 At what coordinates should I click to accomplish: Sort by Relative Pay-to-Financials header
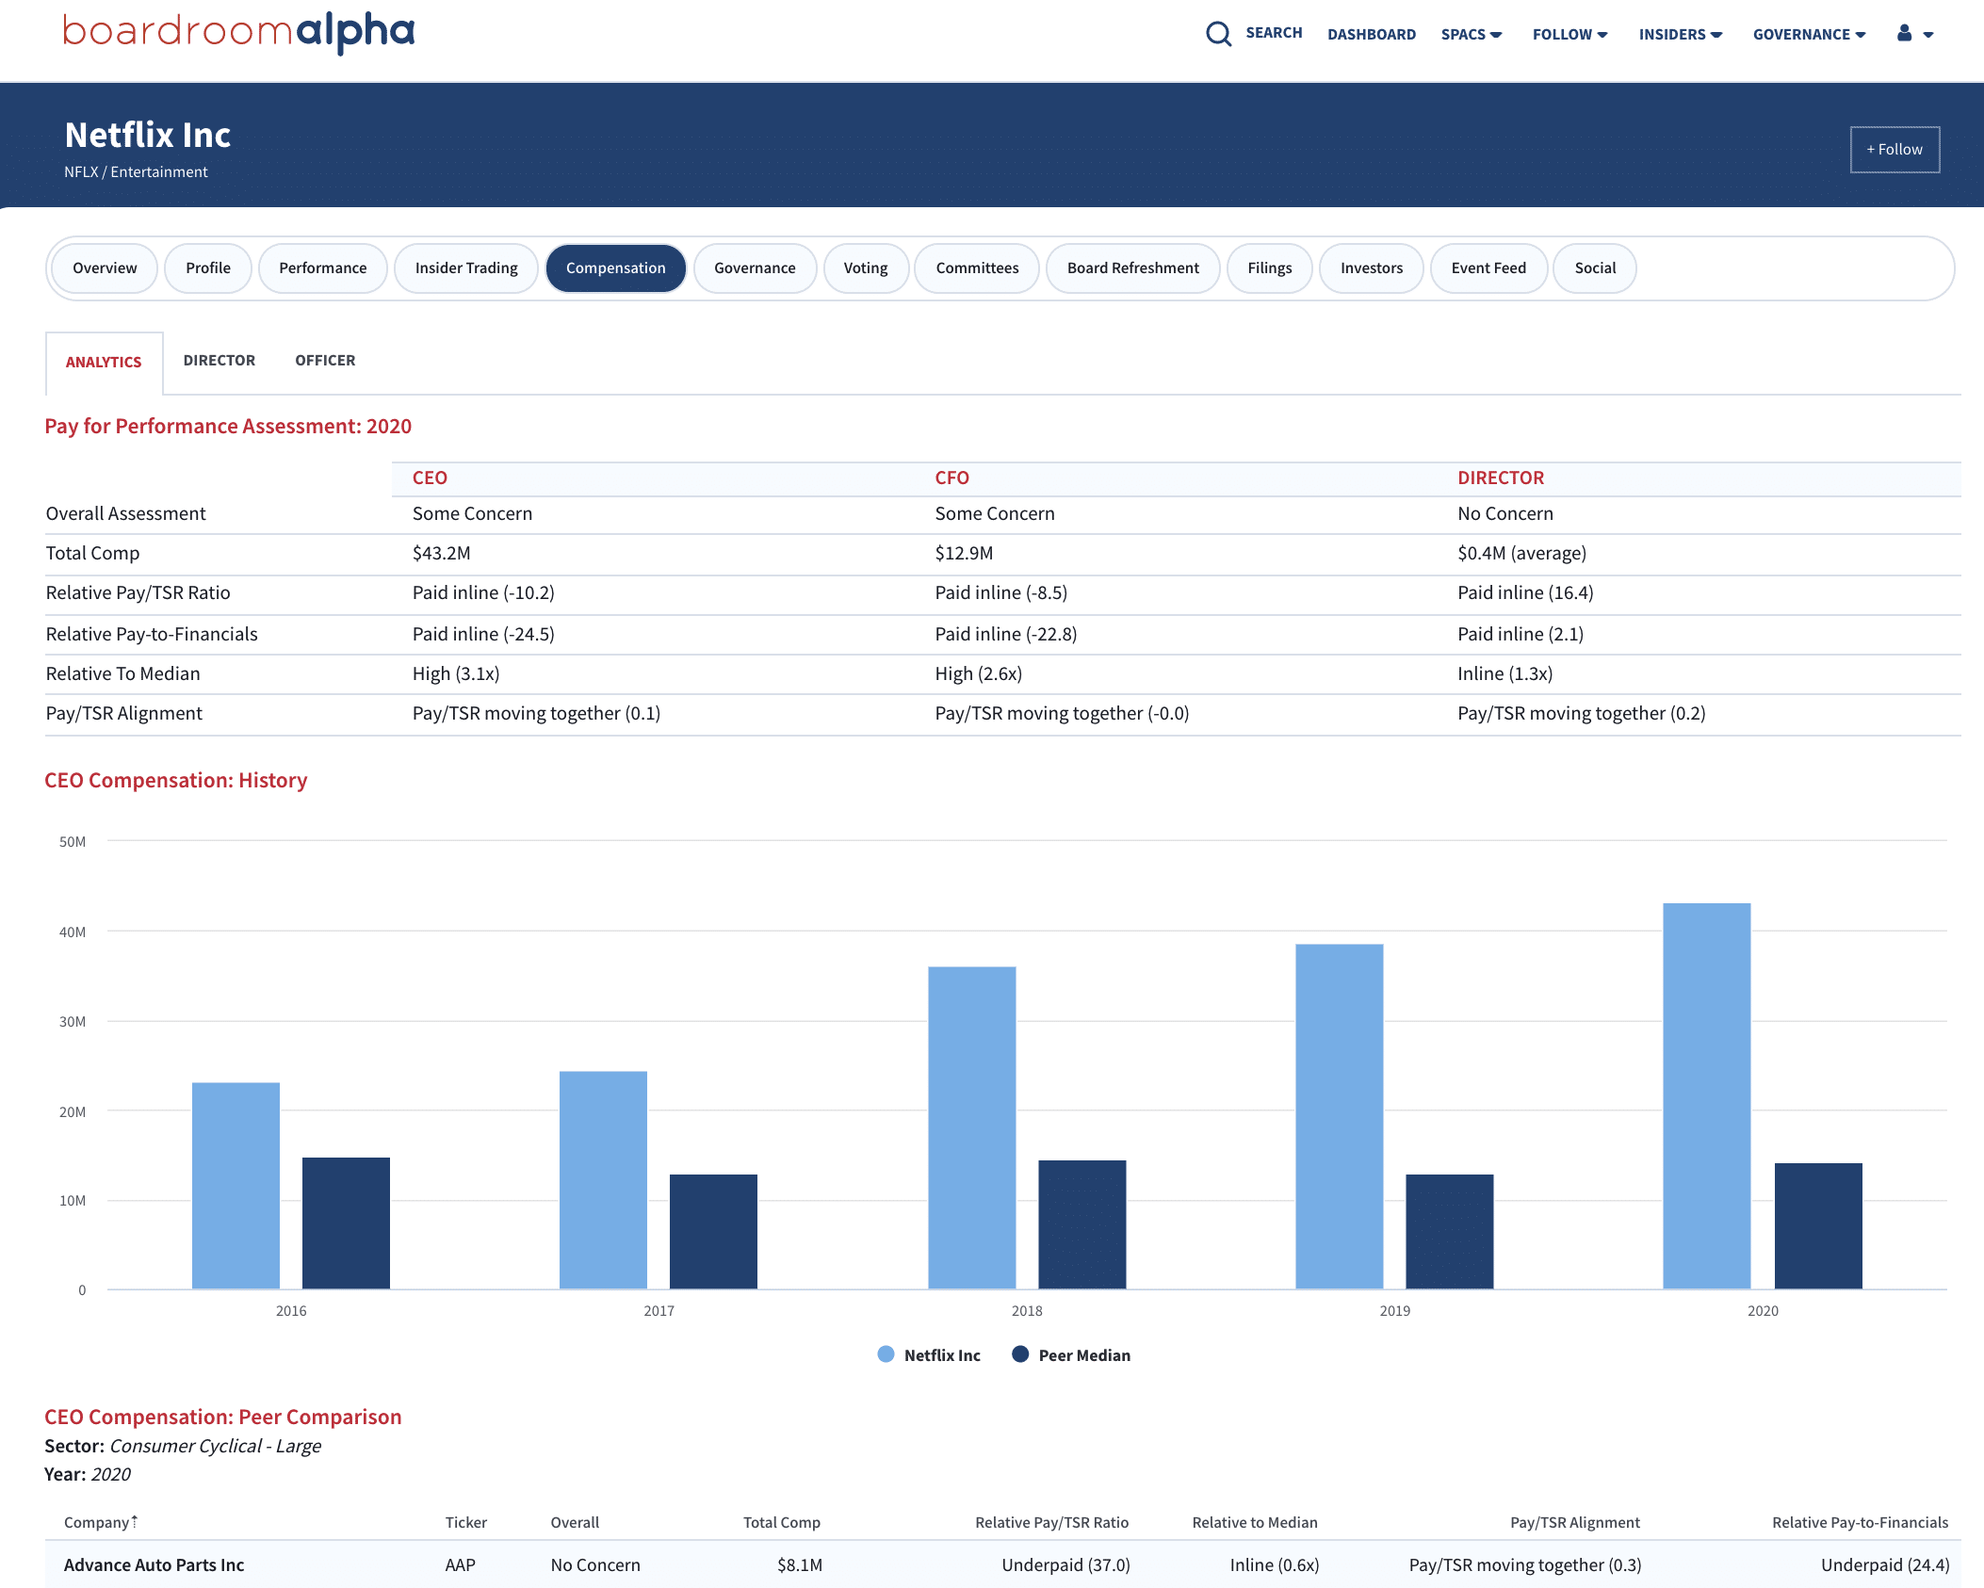pos(1861,1522)
